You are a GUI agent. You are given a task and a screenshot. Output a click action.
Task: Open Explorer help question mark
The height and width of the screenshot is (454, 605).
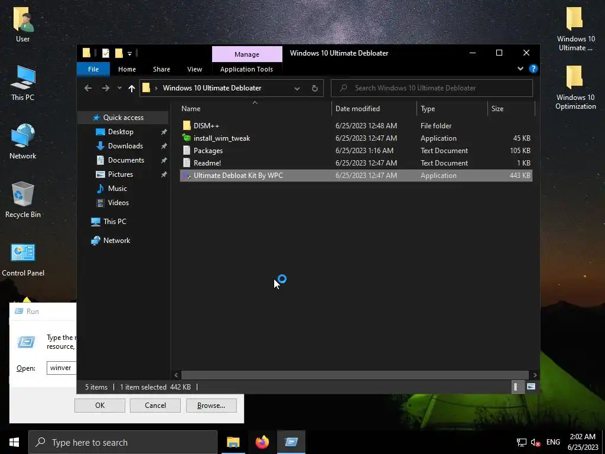(534, 69)
